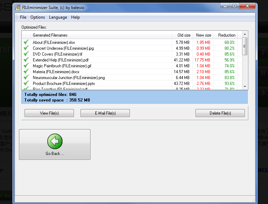Select Neuromuscular Junction (FILEminimizer).png filename
This screenshot has width=268, height=204.
(x=69, y=78)
